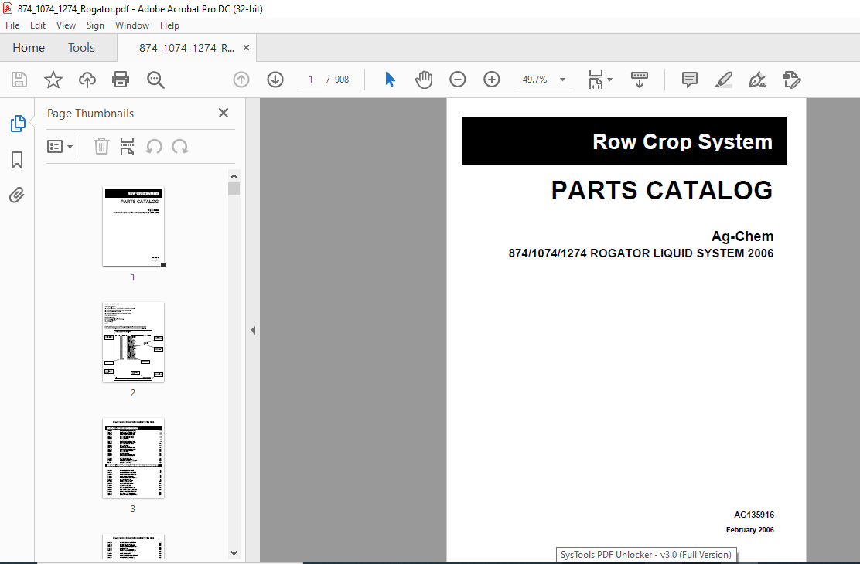This screenshot has height=564, width=860.
Task: Open the Sign menu
Action: pos(95,25)
